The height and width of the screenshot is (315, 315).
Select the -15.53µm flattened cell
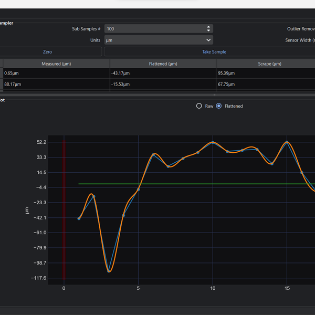163,84
